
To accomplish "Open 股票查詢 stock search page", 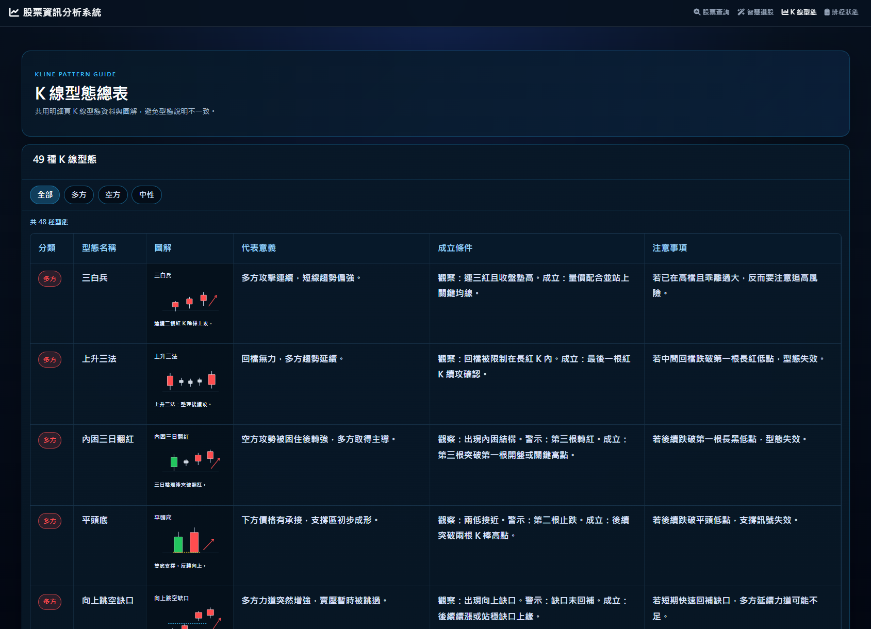I will (712, 12).
